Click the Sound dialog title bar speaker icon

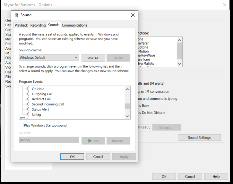[16, 15]
